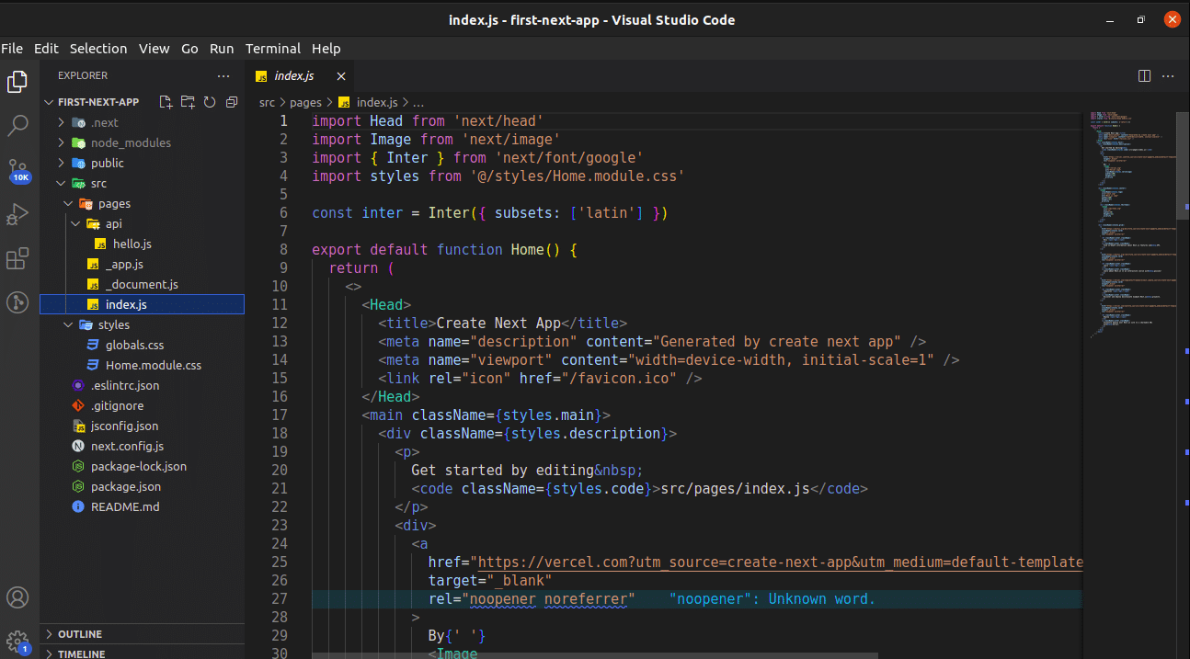Refresh the Explorer file tree
1190x659 pixels.
coord(210,102)
